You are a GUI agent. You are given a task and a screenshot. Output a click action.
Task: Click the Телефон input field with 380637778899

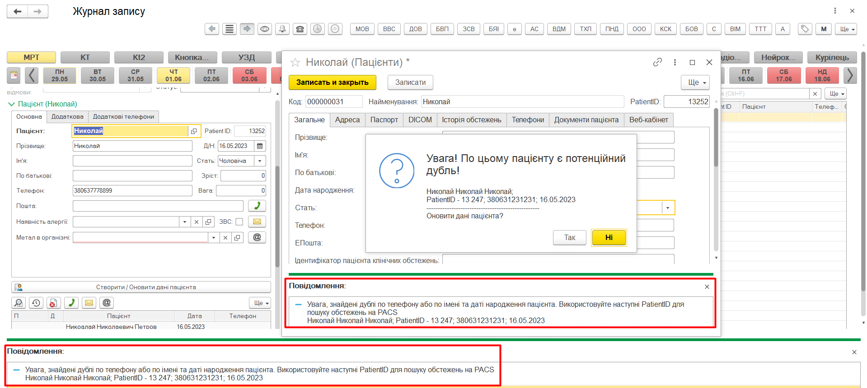point(132,190)
